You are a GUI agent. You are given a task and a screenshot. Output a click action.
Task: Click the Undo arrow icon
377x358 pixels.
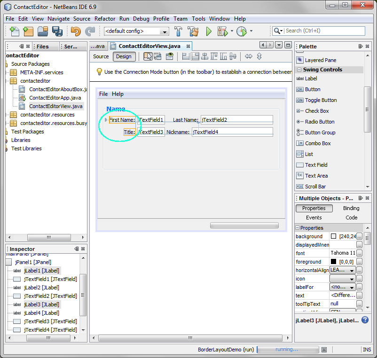(x=76, y=31)
